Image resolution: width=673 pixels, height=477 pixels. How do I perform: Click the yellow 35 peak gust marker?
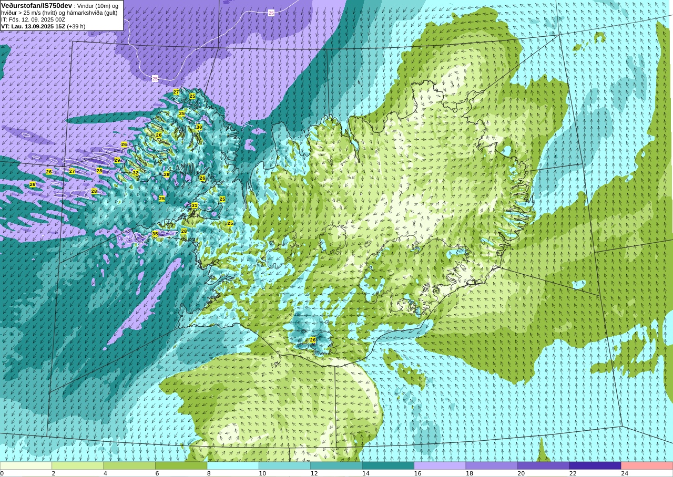pyautogui.click(x=155, y=234)
